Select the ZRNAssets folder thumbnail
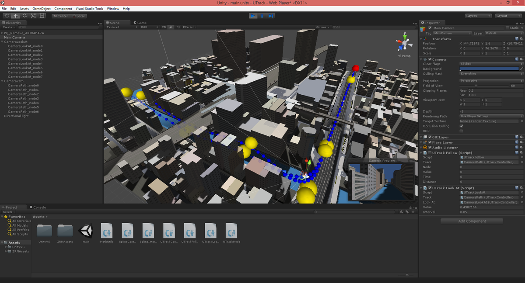Screen dimensions: 525x283 click(x=65, y=231)
